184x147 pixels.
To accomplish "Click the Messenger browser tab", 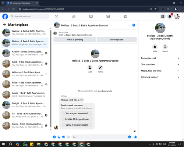I will click(x=22, y=3).
